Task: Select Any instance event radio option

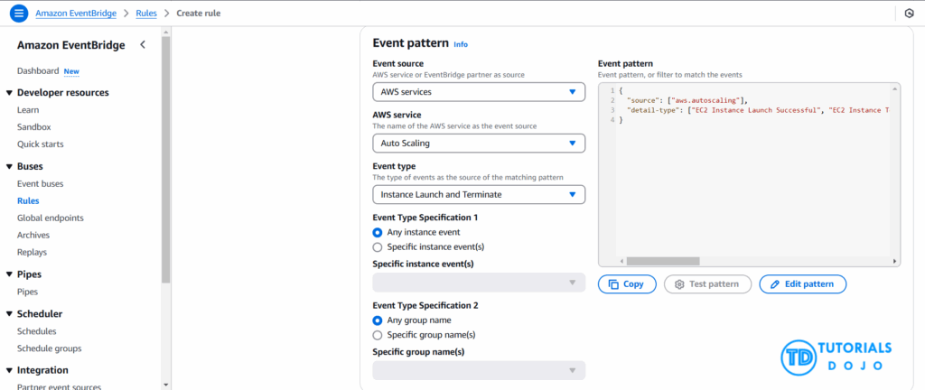Action: [x=378, y=232]
